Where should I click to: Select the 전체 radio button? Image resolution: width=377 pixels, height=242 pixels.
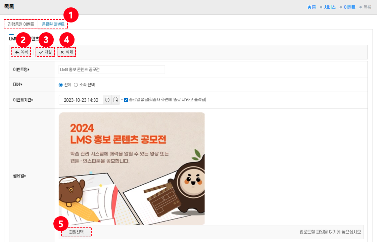[60, 85]
